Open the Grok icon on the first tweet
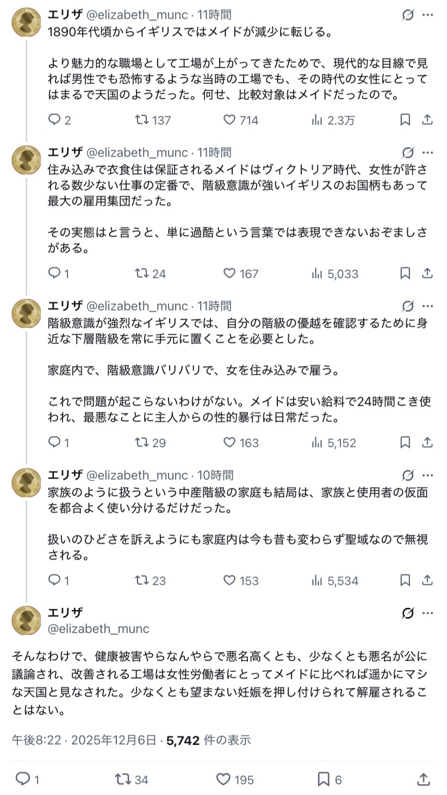This screenshot has height=795, width=447. 408,15
